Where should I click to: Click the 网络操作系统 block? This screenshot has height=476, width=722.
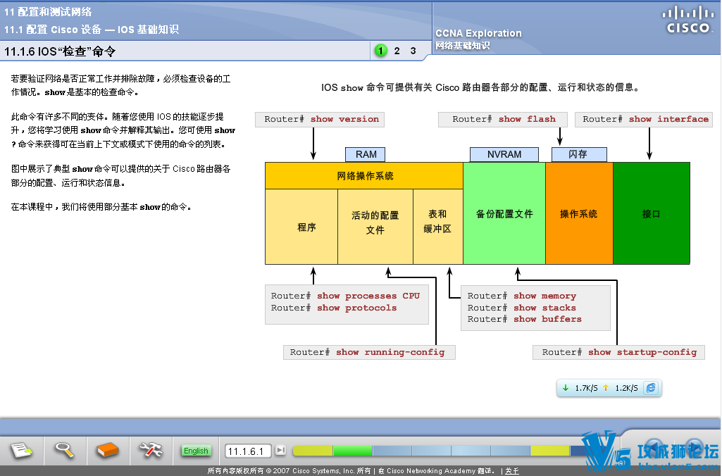click(364, 176)
